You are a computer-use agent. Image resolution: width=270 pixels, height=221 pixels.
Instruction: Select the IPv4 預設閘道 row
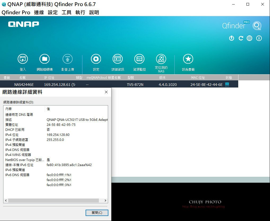[56, 145]
